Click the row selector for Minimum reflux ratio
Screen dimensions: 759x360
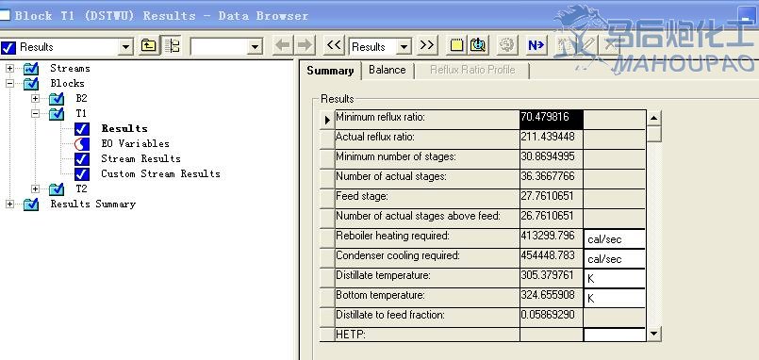click(328, 120)
